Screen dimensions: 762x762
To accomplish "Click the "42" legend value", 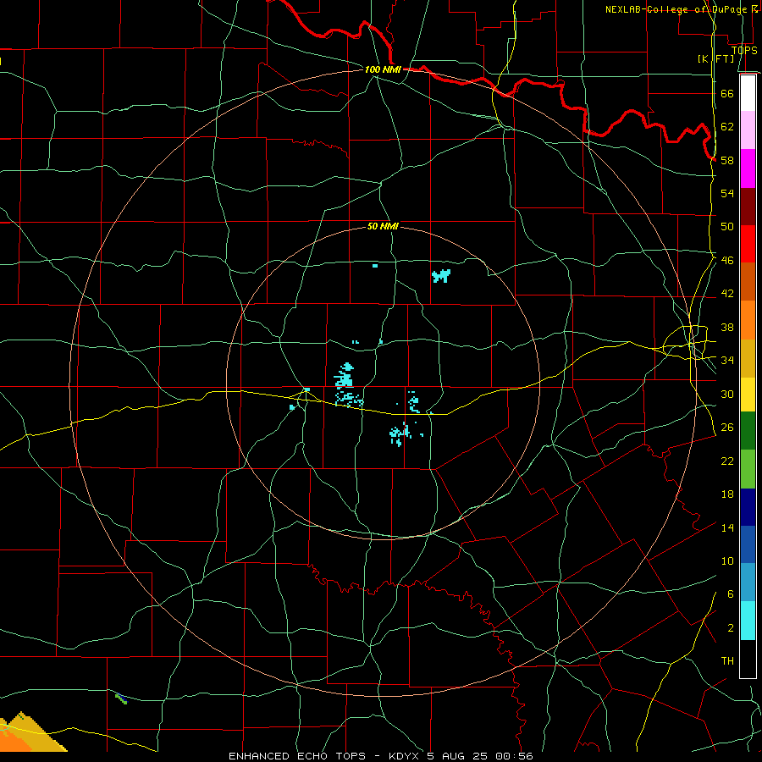I will pyautogui.click(x=727, y=294).
